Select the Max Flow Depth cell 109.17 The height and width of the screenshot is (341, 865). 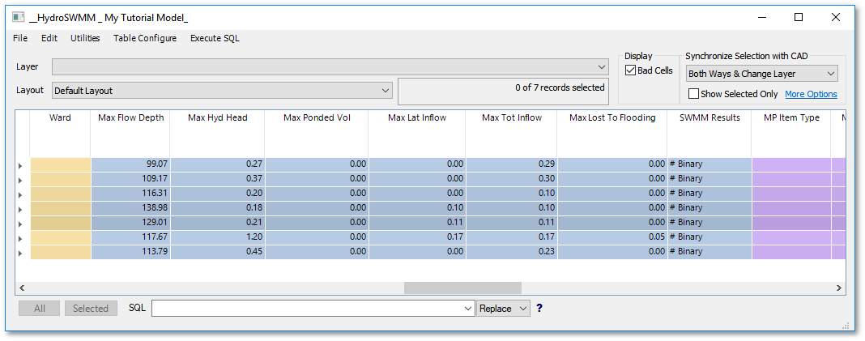[x=130, y=179]
